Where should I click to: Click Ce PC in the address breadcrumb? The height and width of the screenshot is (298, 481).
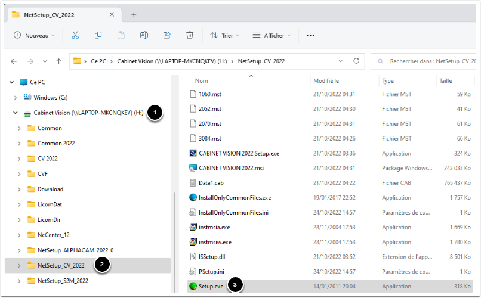[98, 61]
